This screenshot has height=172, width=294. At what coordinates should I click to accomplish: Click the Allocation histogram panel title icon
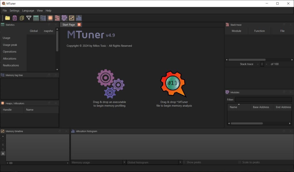[73, 131]
